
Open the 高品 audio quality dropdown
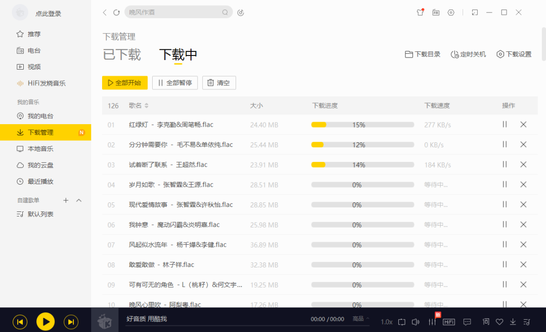pyautogui.click(x=359, y=318)
